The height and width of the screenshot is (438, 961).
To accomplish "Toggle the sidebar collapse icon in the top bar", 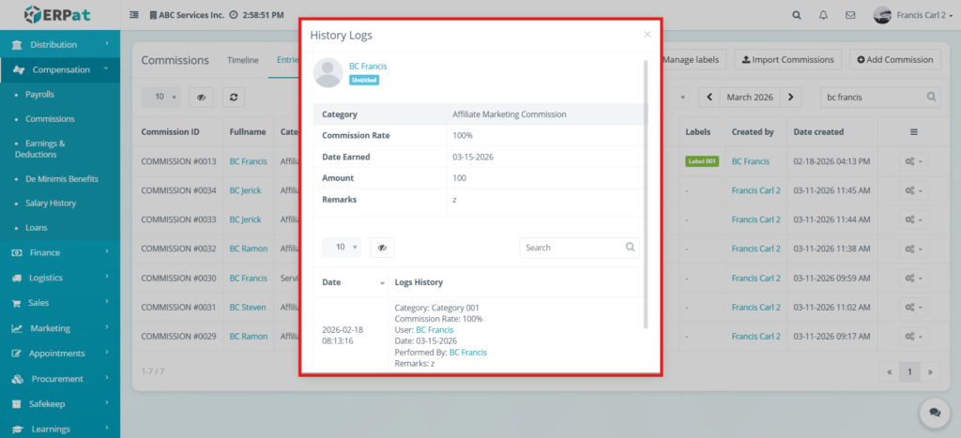I will (134, 15).
